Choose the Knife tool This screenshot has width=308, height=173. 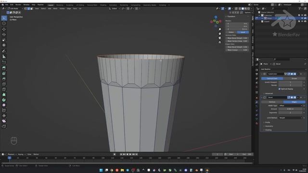[4, 89]
